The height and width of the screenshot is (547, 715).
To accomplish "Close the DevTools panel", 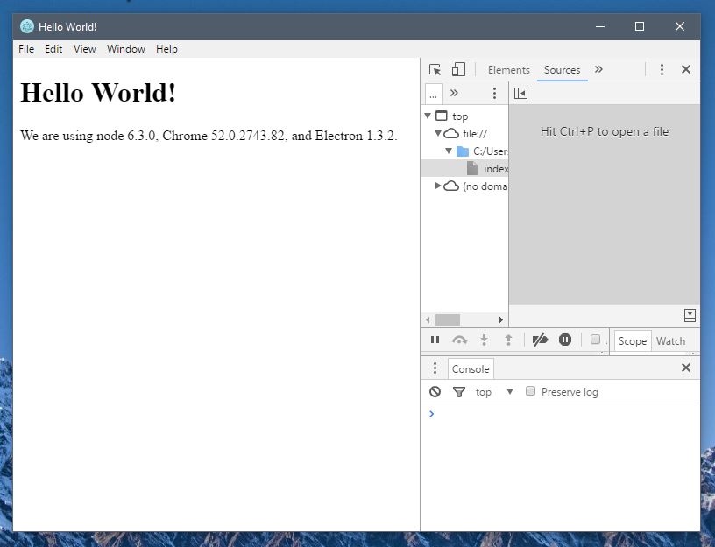I will coord(686,69).
